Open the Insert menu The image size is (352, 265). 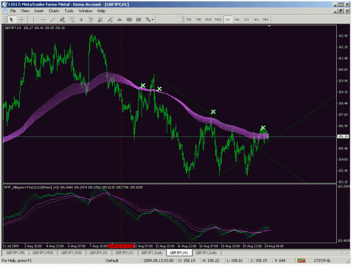click(x=39, y=11)
